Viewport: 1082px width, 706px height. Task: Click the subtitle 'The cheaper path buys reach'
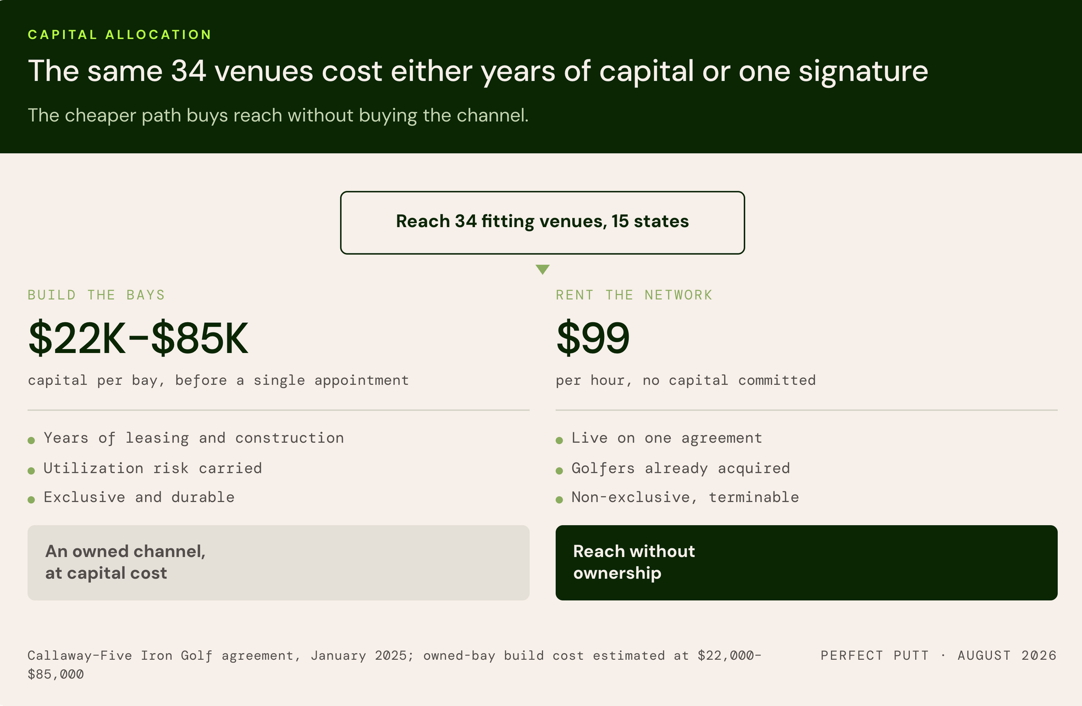click(278, 115)
